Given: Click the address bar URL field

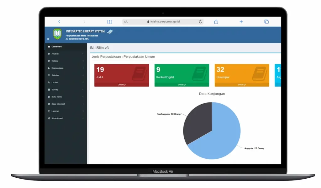Looking at the screenshot, I should click(163, 22).
